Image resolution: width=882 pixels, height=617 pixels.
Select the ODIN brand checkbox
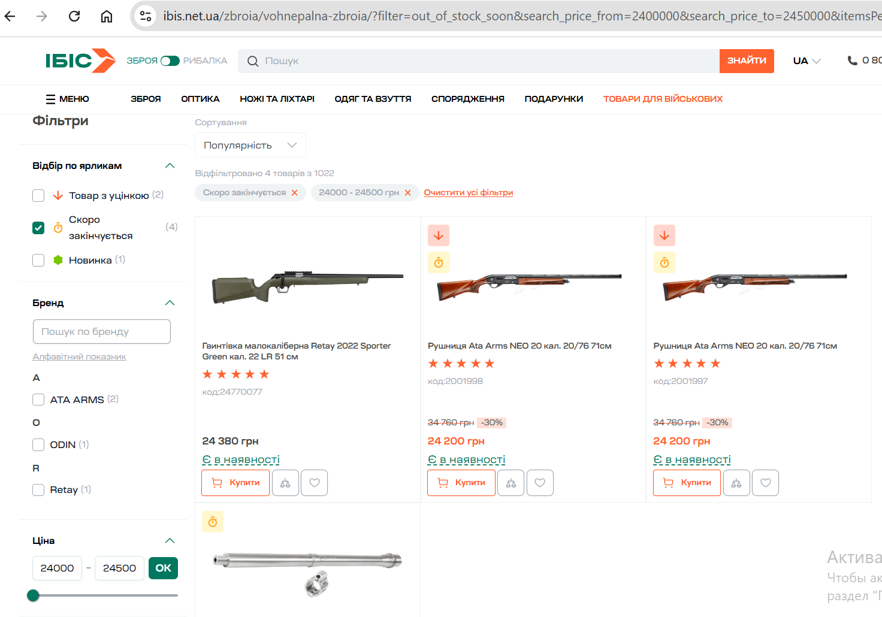coord(38,444)
